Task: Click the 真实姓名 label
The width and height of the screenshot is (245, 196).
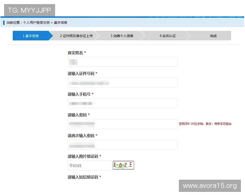Action: click(75, 53)
